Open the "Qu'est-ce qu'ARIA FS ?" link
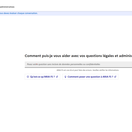The image size is (132, 132). coord(43,77)
